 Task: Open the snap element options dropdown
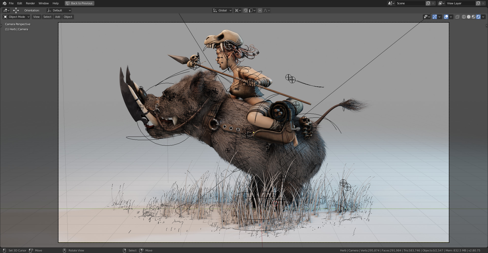(x=252, y=10)
